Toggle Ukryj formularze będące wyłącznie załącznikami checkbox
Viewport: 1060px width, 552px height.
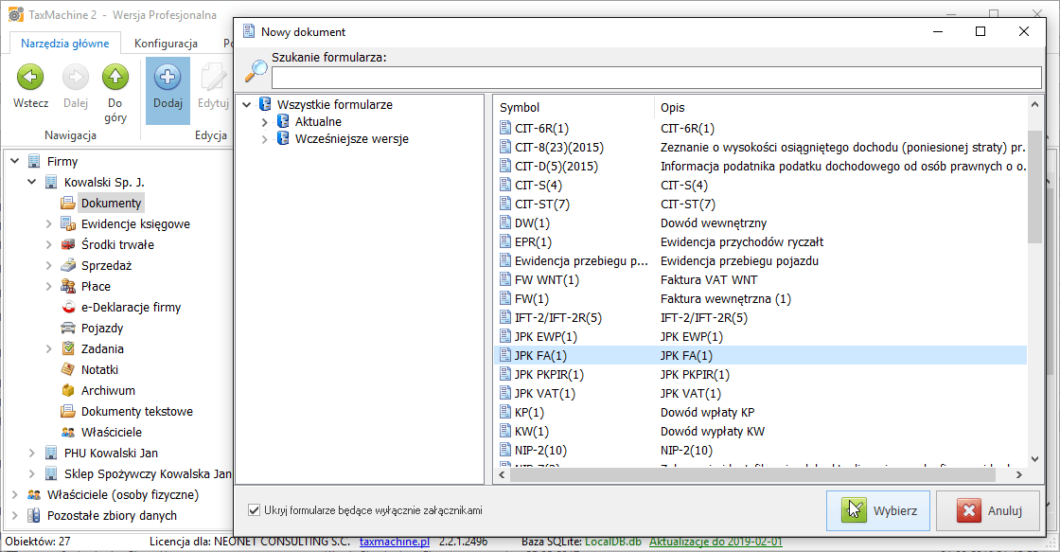pos(254,510)
